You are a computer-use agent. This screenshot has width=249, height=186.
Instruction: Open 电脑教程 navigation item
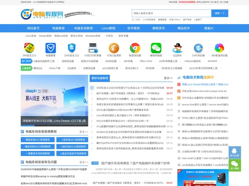point(58,28)
